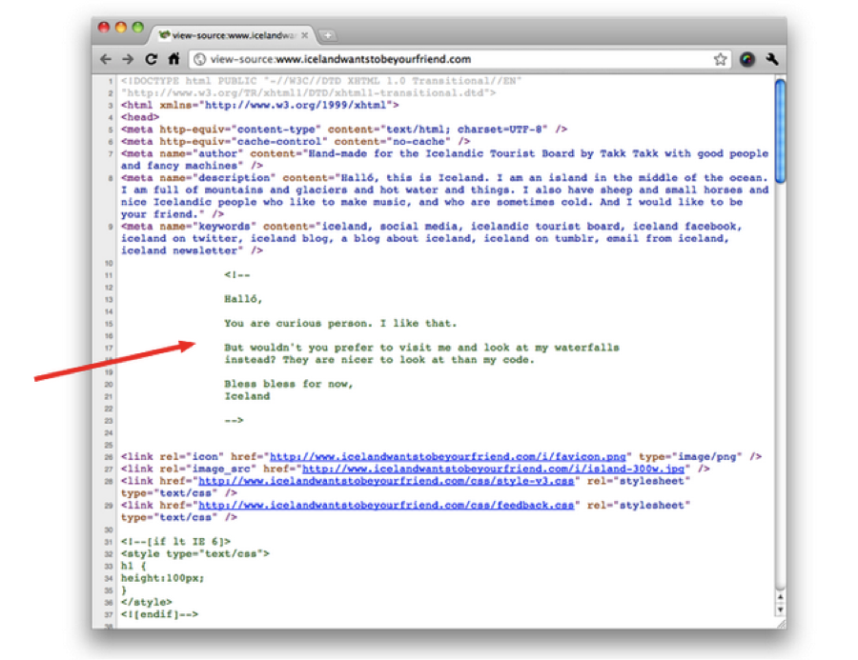
Task: Go forward with the forward arrow
Action: click(x=128, y=59)
